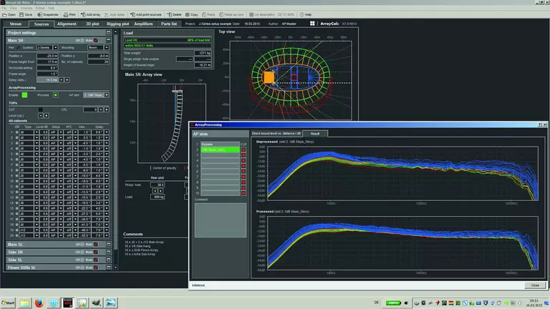Take a snapshot via Snapshots icon
The height and width of the screenshot is (309, 550).
[x=48, y=14]
